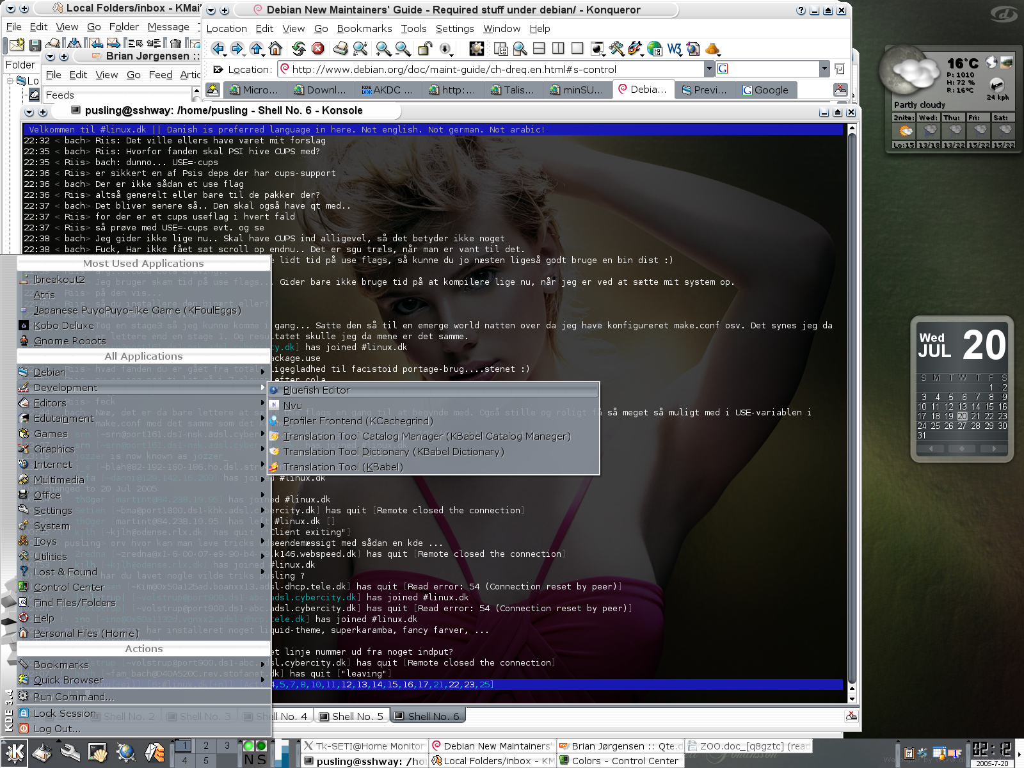Image resolution: width=1024 pixels, height=768 pixels.
Task: Click the Konqueror gear settings icon
Action: (477, 49)
